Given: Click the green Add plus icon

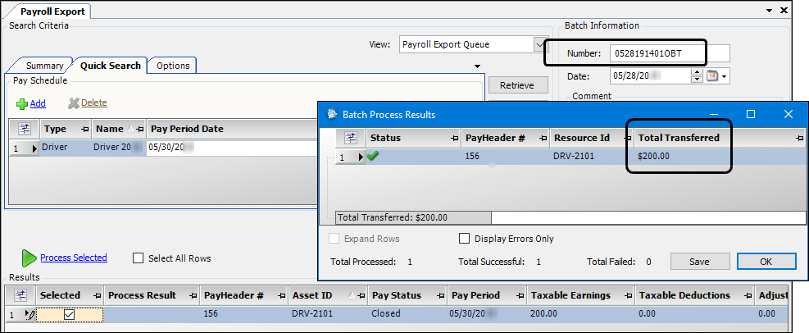Looking at the screenshot, I should click(22, 104).
